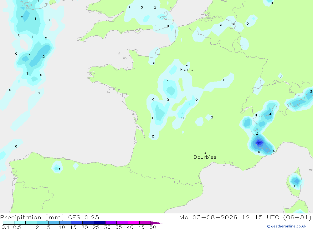This screenshot has height=229, width=313.
Task: Click the map precipitation value '3'
Action: [311, 92]
